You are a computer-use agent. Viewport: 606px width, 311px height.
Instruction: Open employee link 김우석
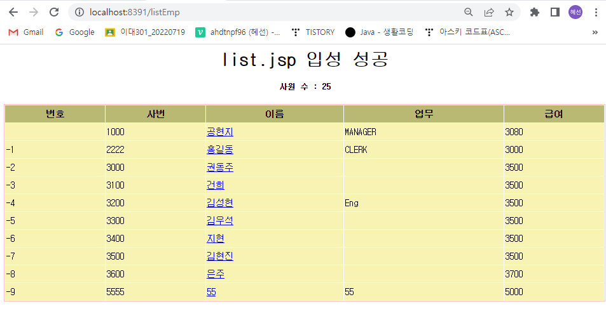tap(220, 221)
